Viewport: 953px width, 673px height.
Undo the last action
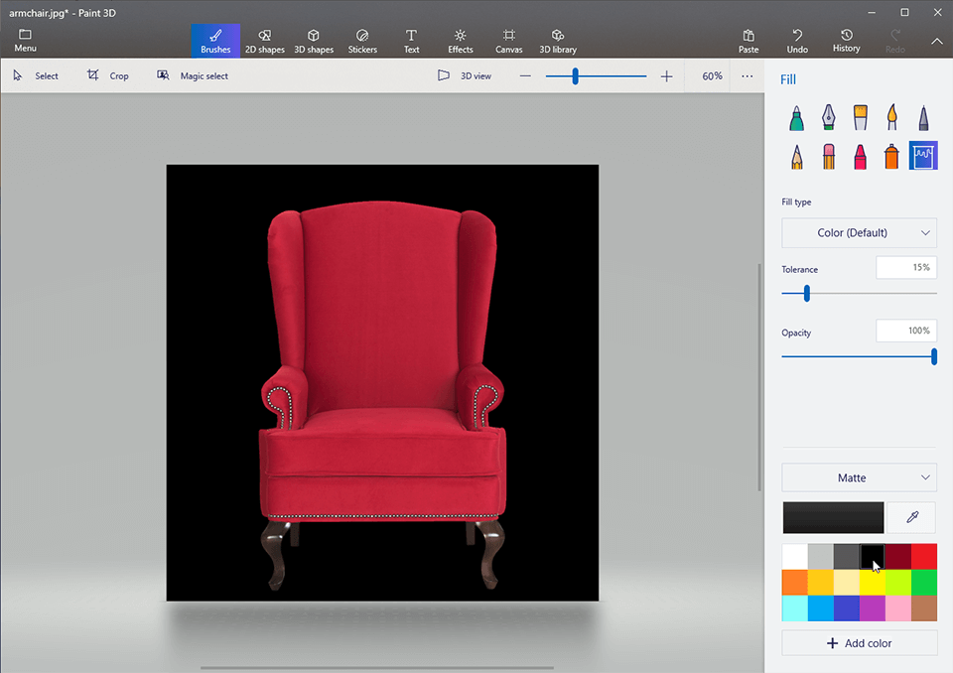(796, 41)
